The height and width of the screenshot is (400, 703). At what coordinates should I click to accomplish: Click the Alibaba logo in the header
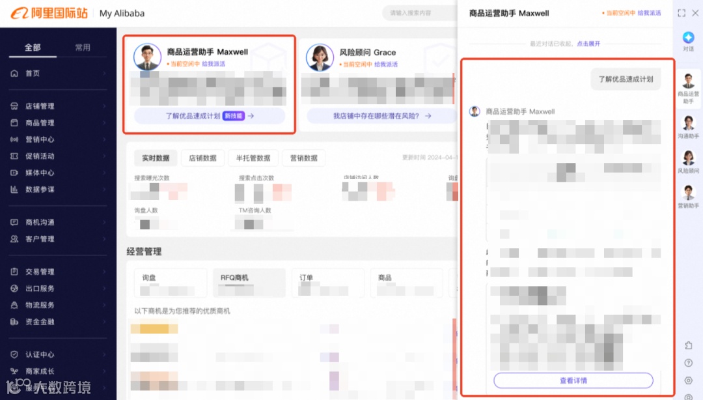tap(49, 13)
